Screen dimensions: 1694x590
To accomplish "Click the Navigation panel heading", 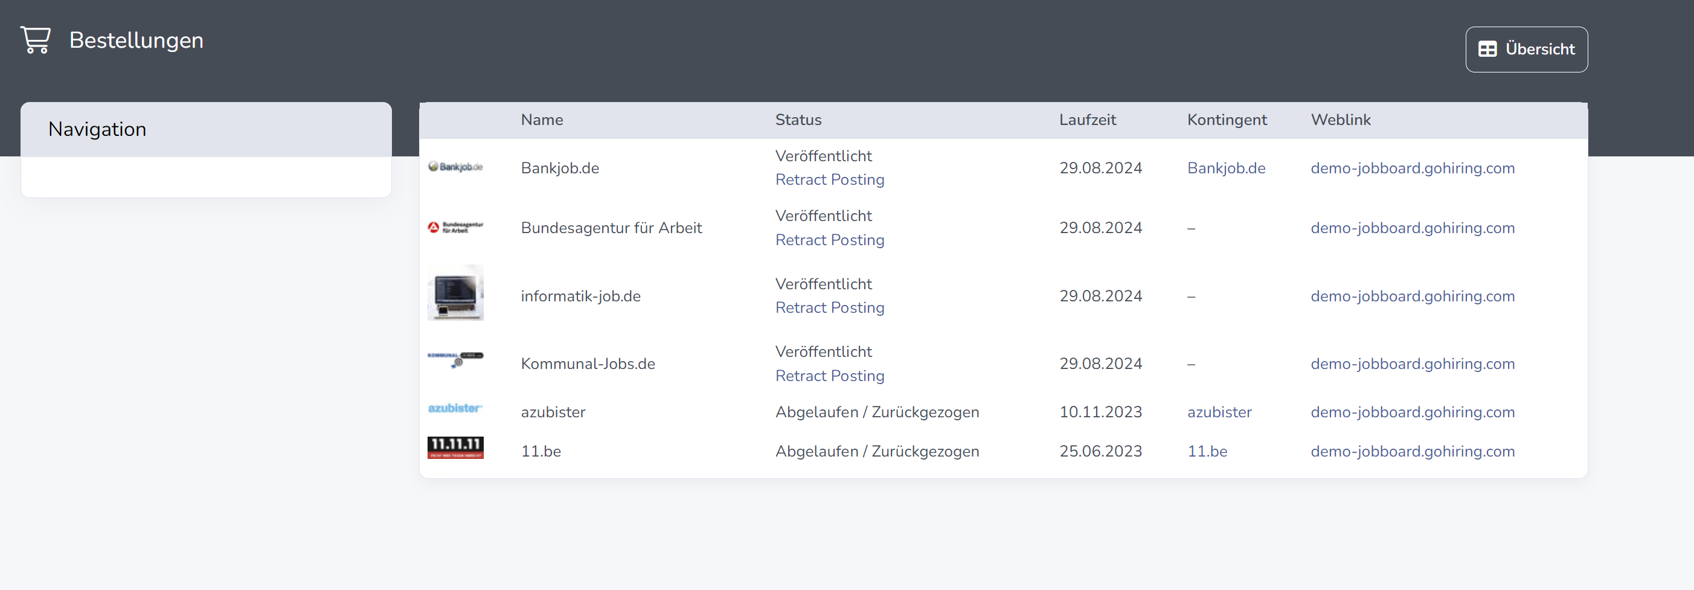I will pyautogui.click(x=97, y=129).
